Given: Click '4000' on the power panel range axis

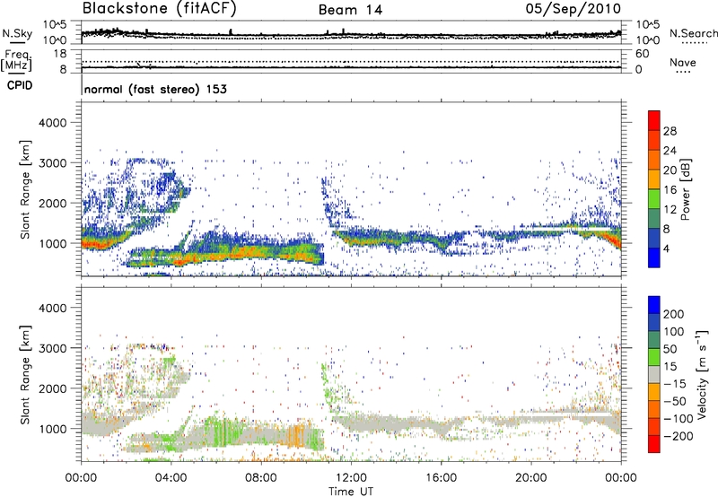Looking at the screenshot, I should tap(52, 123).
